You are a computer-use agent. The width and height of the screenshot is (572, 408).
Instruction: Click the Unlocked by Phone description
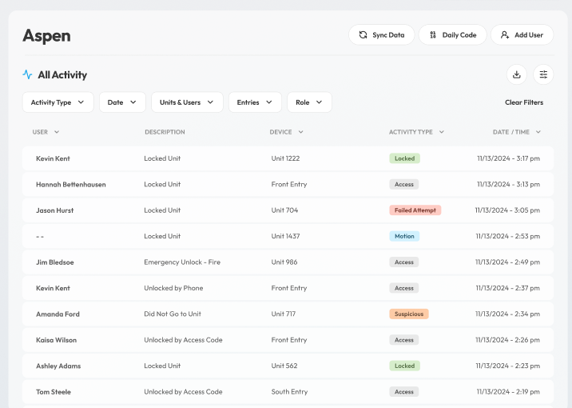click(173, 288)
